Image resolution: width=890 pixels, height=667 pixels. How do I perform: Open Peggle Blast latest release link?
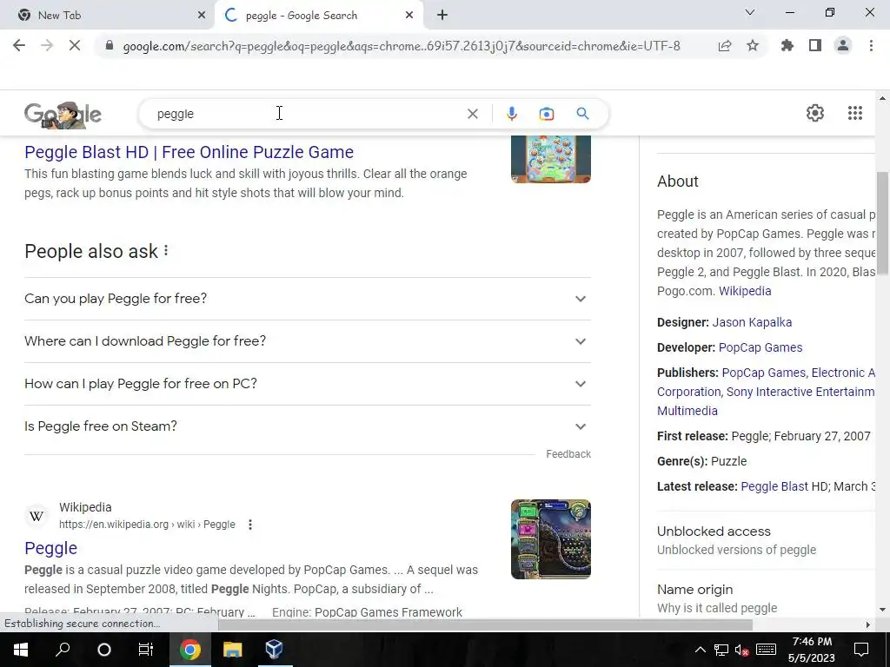[x=774, y=486]
